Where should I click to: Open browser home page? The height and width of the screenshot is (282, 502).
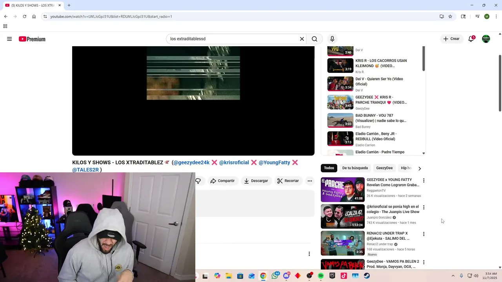[34, 16]
